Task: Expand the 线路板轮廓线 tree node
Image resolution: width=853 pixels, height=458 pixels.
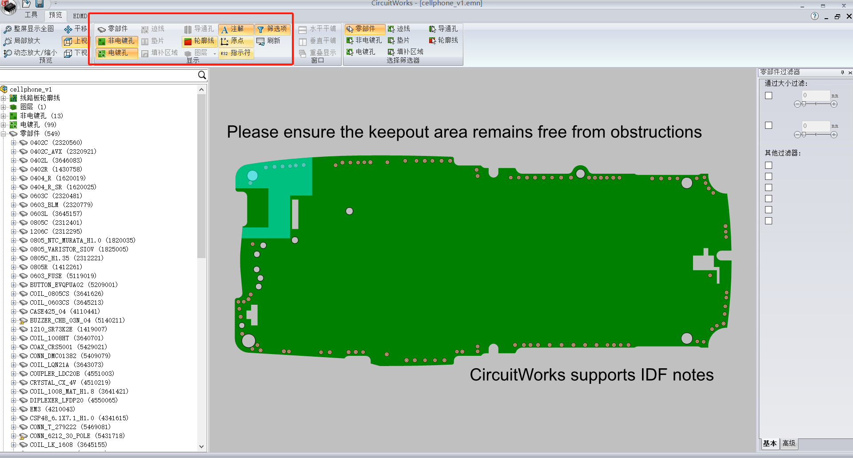Action: click(4, 98)
